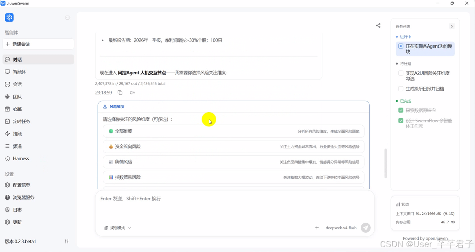Open 配置信息 settings page
The width and height of the screenshot is (475, 252).
click(x=38, y=185)
